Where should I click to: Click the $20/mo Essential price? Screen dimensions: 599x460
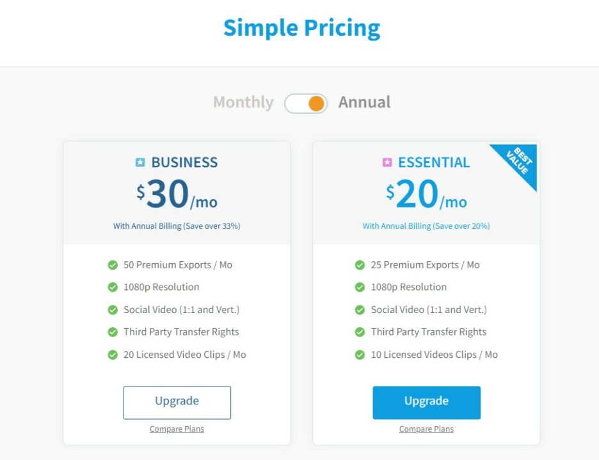pos(426,195)
